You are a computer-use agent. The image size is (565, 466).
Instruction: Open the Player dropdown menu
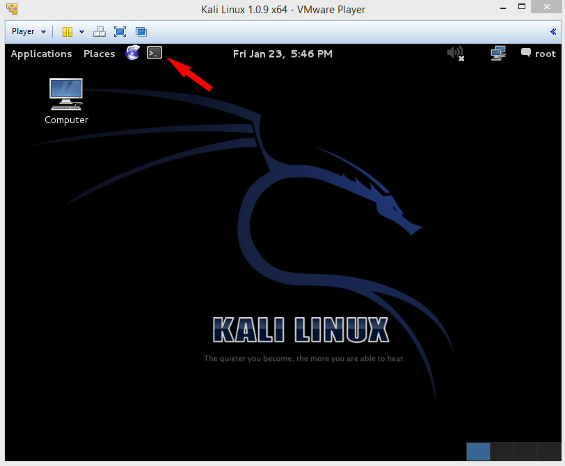(29, 32)
